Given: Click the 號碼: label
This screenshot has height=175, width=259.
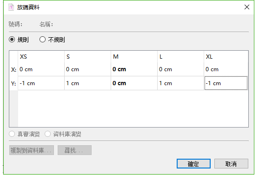Looking at the screenshot, I should click(15, 25).
